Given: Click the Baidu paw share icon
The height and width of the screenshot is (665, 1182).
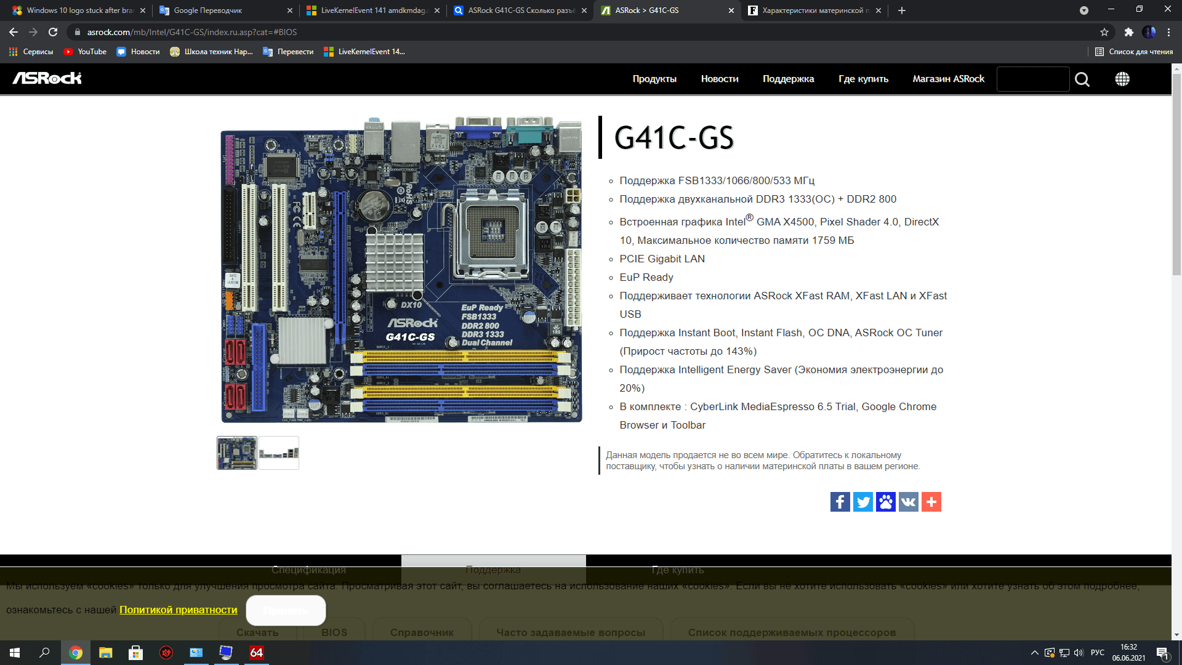Looking at the screenshot, I should pyautogui.click(x=885, y=502).
